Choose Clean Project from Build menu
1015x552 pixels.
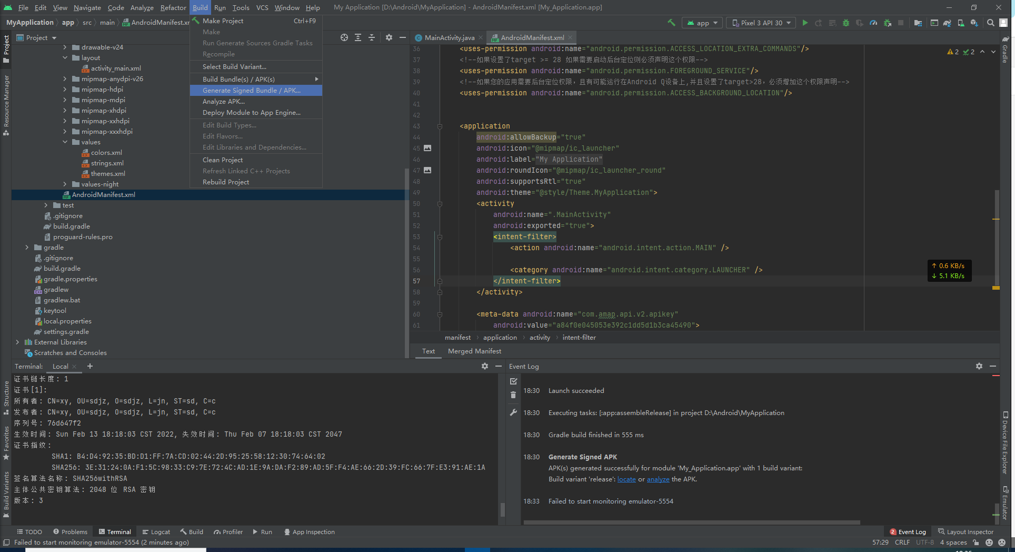(256, 160)
